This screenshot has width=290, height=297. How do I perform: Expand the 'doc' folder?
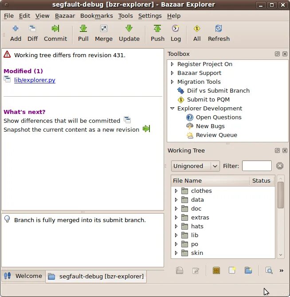point(176,208)
